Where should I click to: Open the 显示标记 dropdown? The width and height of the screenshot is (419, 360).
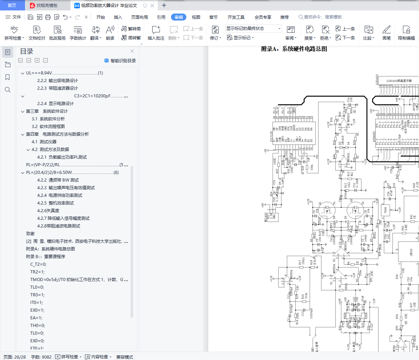[240, 38]
